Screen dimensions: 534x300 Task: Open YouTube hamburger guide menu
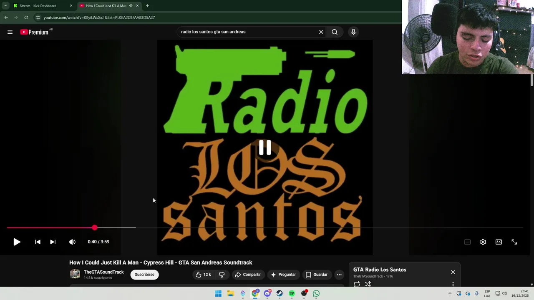coord(10,32)
